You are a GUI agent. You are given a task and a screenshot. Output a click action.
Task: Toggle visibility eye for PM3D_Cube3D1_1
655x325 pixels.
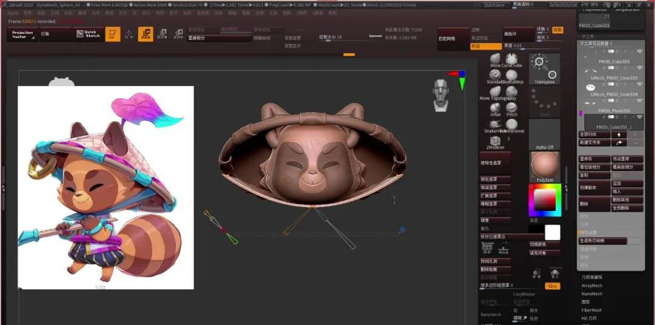(640, 116)
